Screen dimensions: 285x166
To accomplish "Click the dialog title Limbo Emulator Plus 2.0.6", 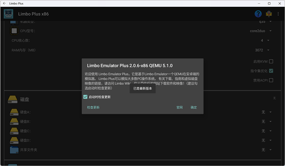I will (130, 66).
